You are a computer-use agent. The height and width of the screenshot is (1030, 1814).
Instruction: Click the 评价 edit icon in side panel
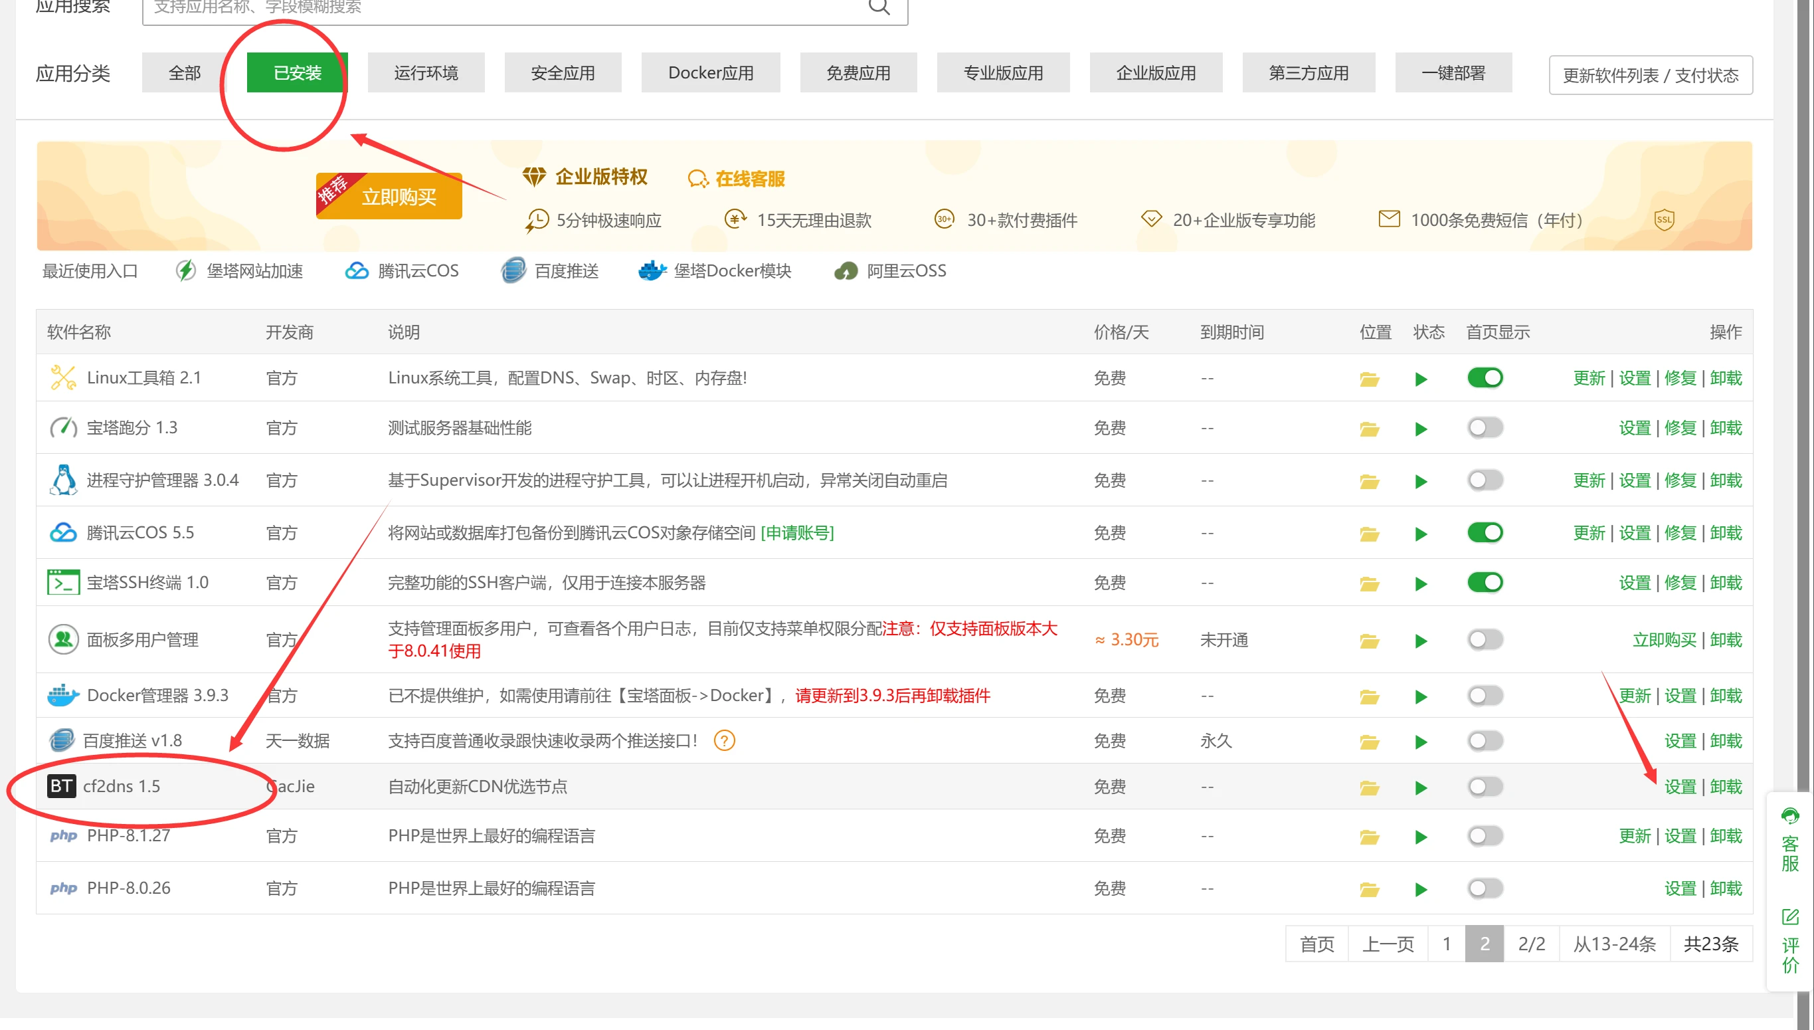[x=1790, y=918]
